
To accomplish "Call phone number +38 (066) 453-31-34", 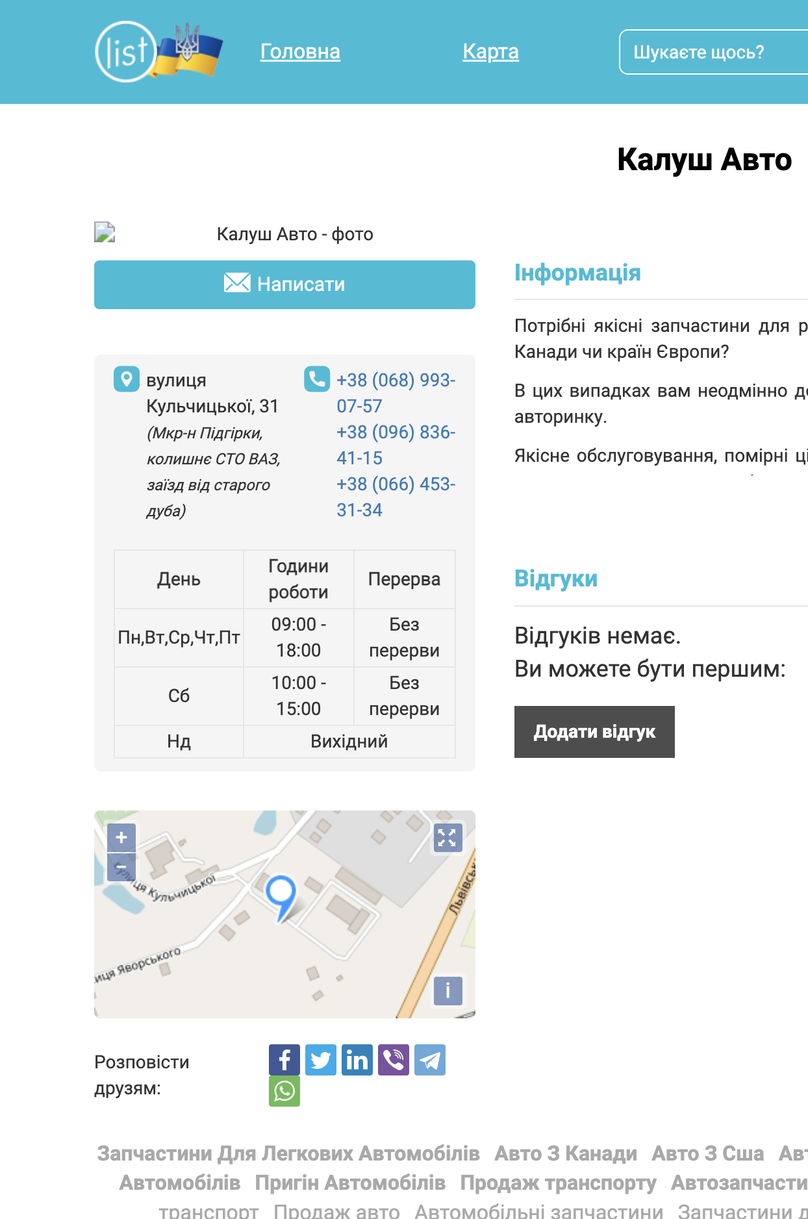I will (x=396, y=497).
